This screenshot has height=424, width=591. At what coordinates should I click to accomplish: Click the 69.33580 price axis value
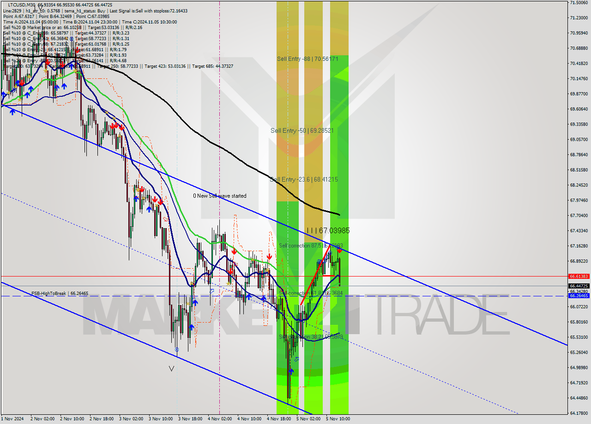pyautogui.click(x=579, y=124)
